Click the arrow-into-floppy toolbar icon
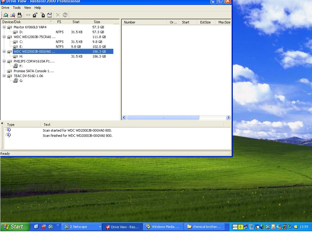 tap(43, 15)
